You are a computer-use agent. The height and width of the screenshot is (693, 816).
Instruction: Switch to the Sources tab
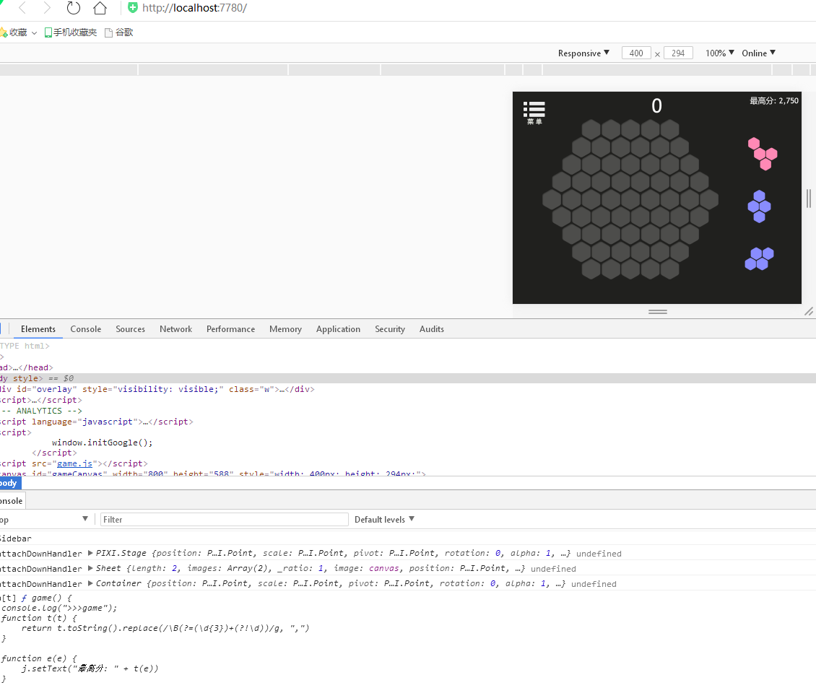[x=130, y=329]
